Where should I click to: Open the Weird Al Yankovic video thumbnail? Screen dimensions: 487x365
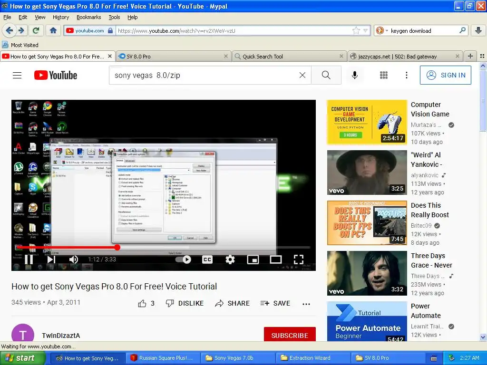pos(367,173)
